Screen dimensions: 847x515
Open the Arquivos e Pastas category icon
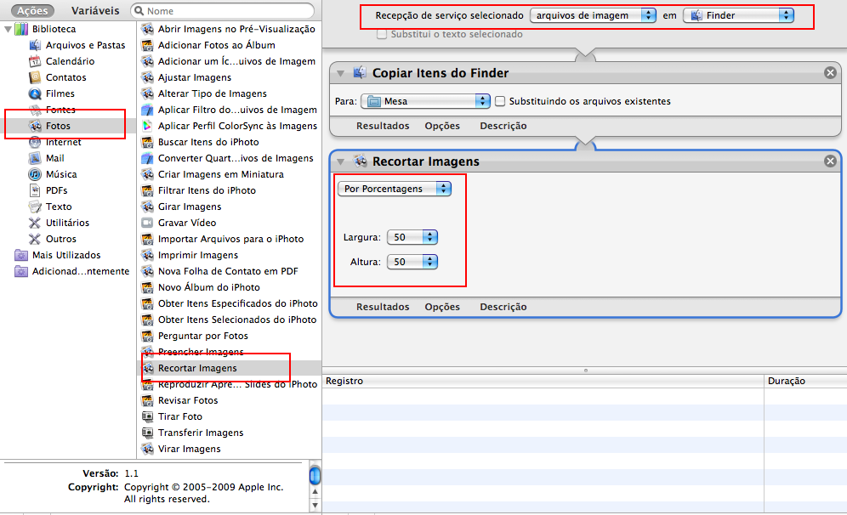coord(35,45)
